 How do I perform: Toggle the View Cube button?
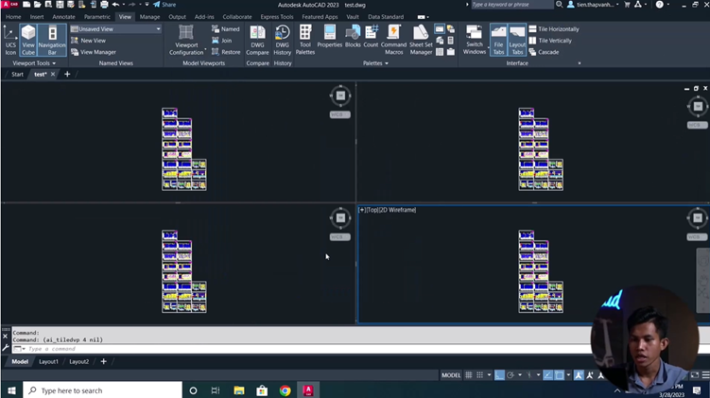point(28,40)
